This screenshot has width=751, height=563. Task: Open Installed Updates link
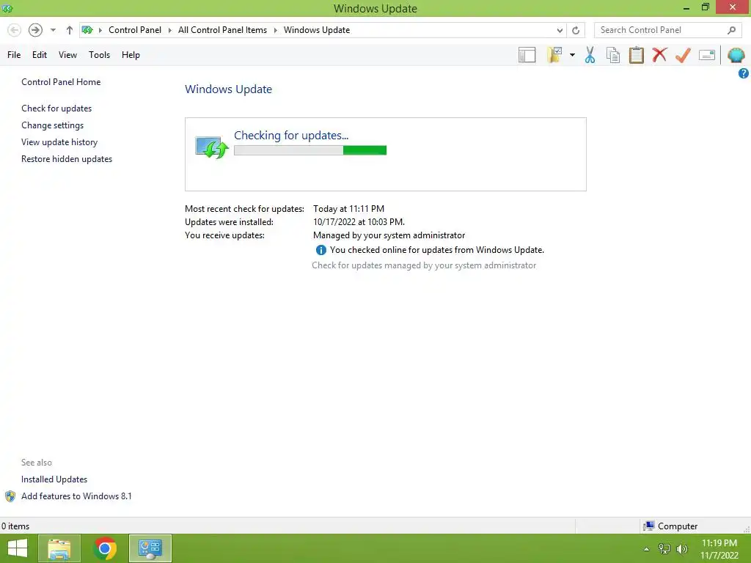pyautogui.click(x=54, y=479)
